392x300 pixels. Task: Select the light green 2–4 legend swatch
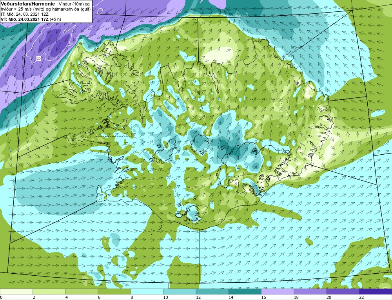point(49,291)
